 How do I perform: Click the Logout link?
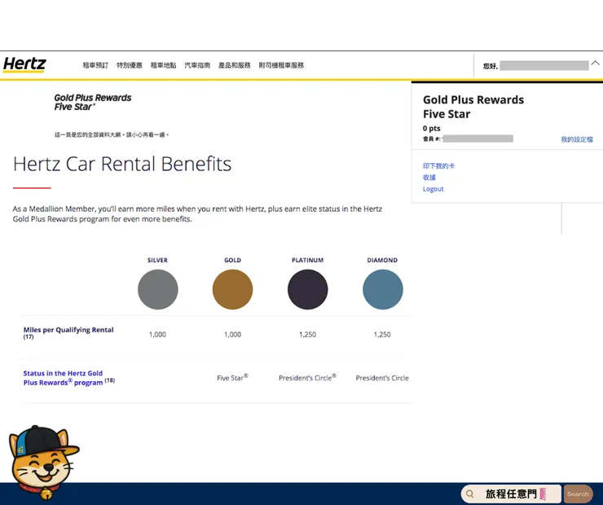tap(433, 189)
